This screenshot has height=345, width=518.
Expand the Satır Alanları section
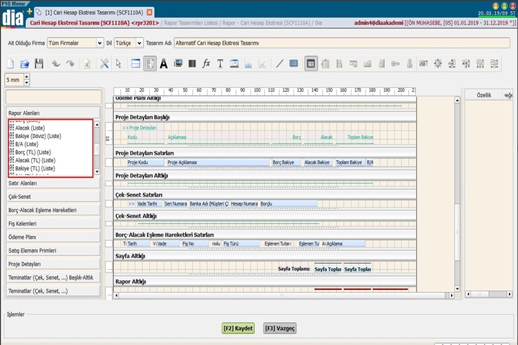click(53, 184)
